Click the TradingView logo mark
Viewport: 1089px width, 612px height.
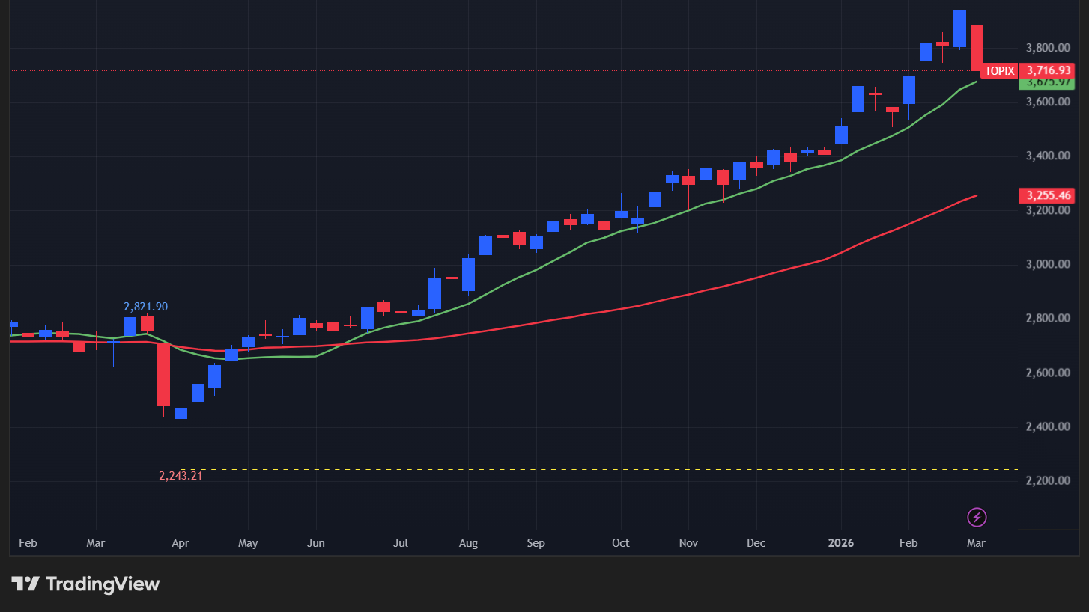[25, 584]
